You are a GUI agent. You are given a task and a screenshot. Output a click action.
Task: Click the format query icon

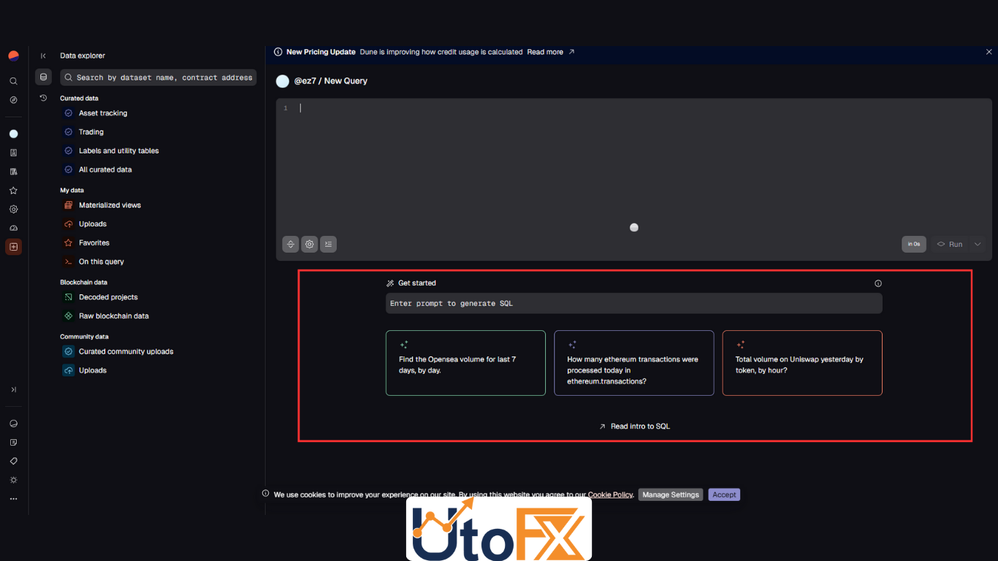(x=329, y=245)
